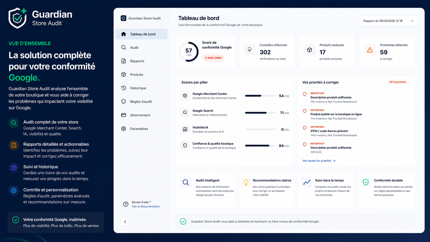Click the Visibilité IA empty score bar

coord(260,129)
